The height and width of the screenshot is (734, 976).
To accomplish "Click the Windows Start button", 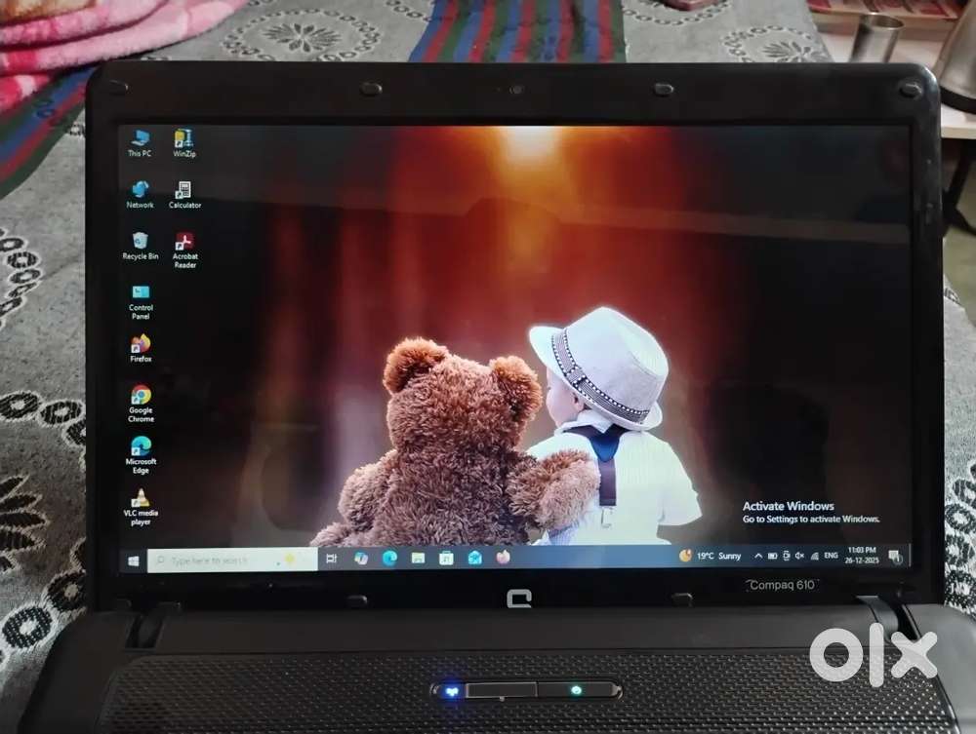I will pyautogui.click(x=134, y=560).
